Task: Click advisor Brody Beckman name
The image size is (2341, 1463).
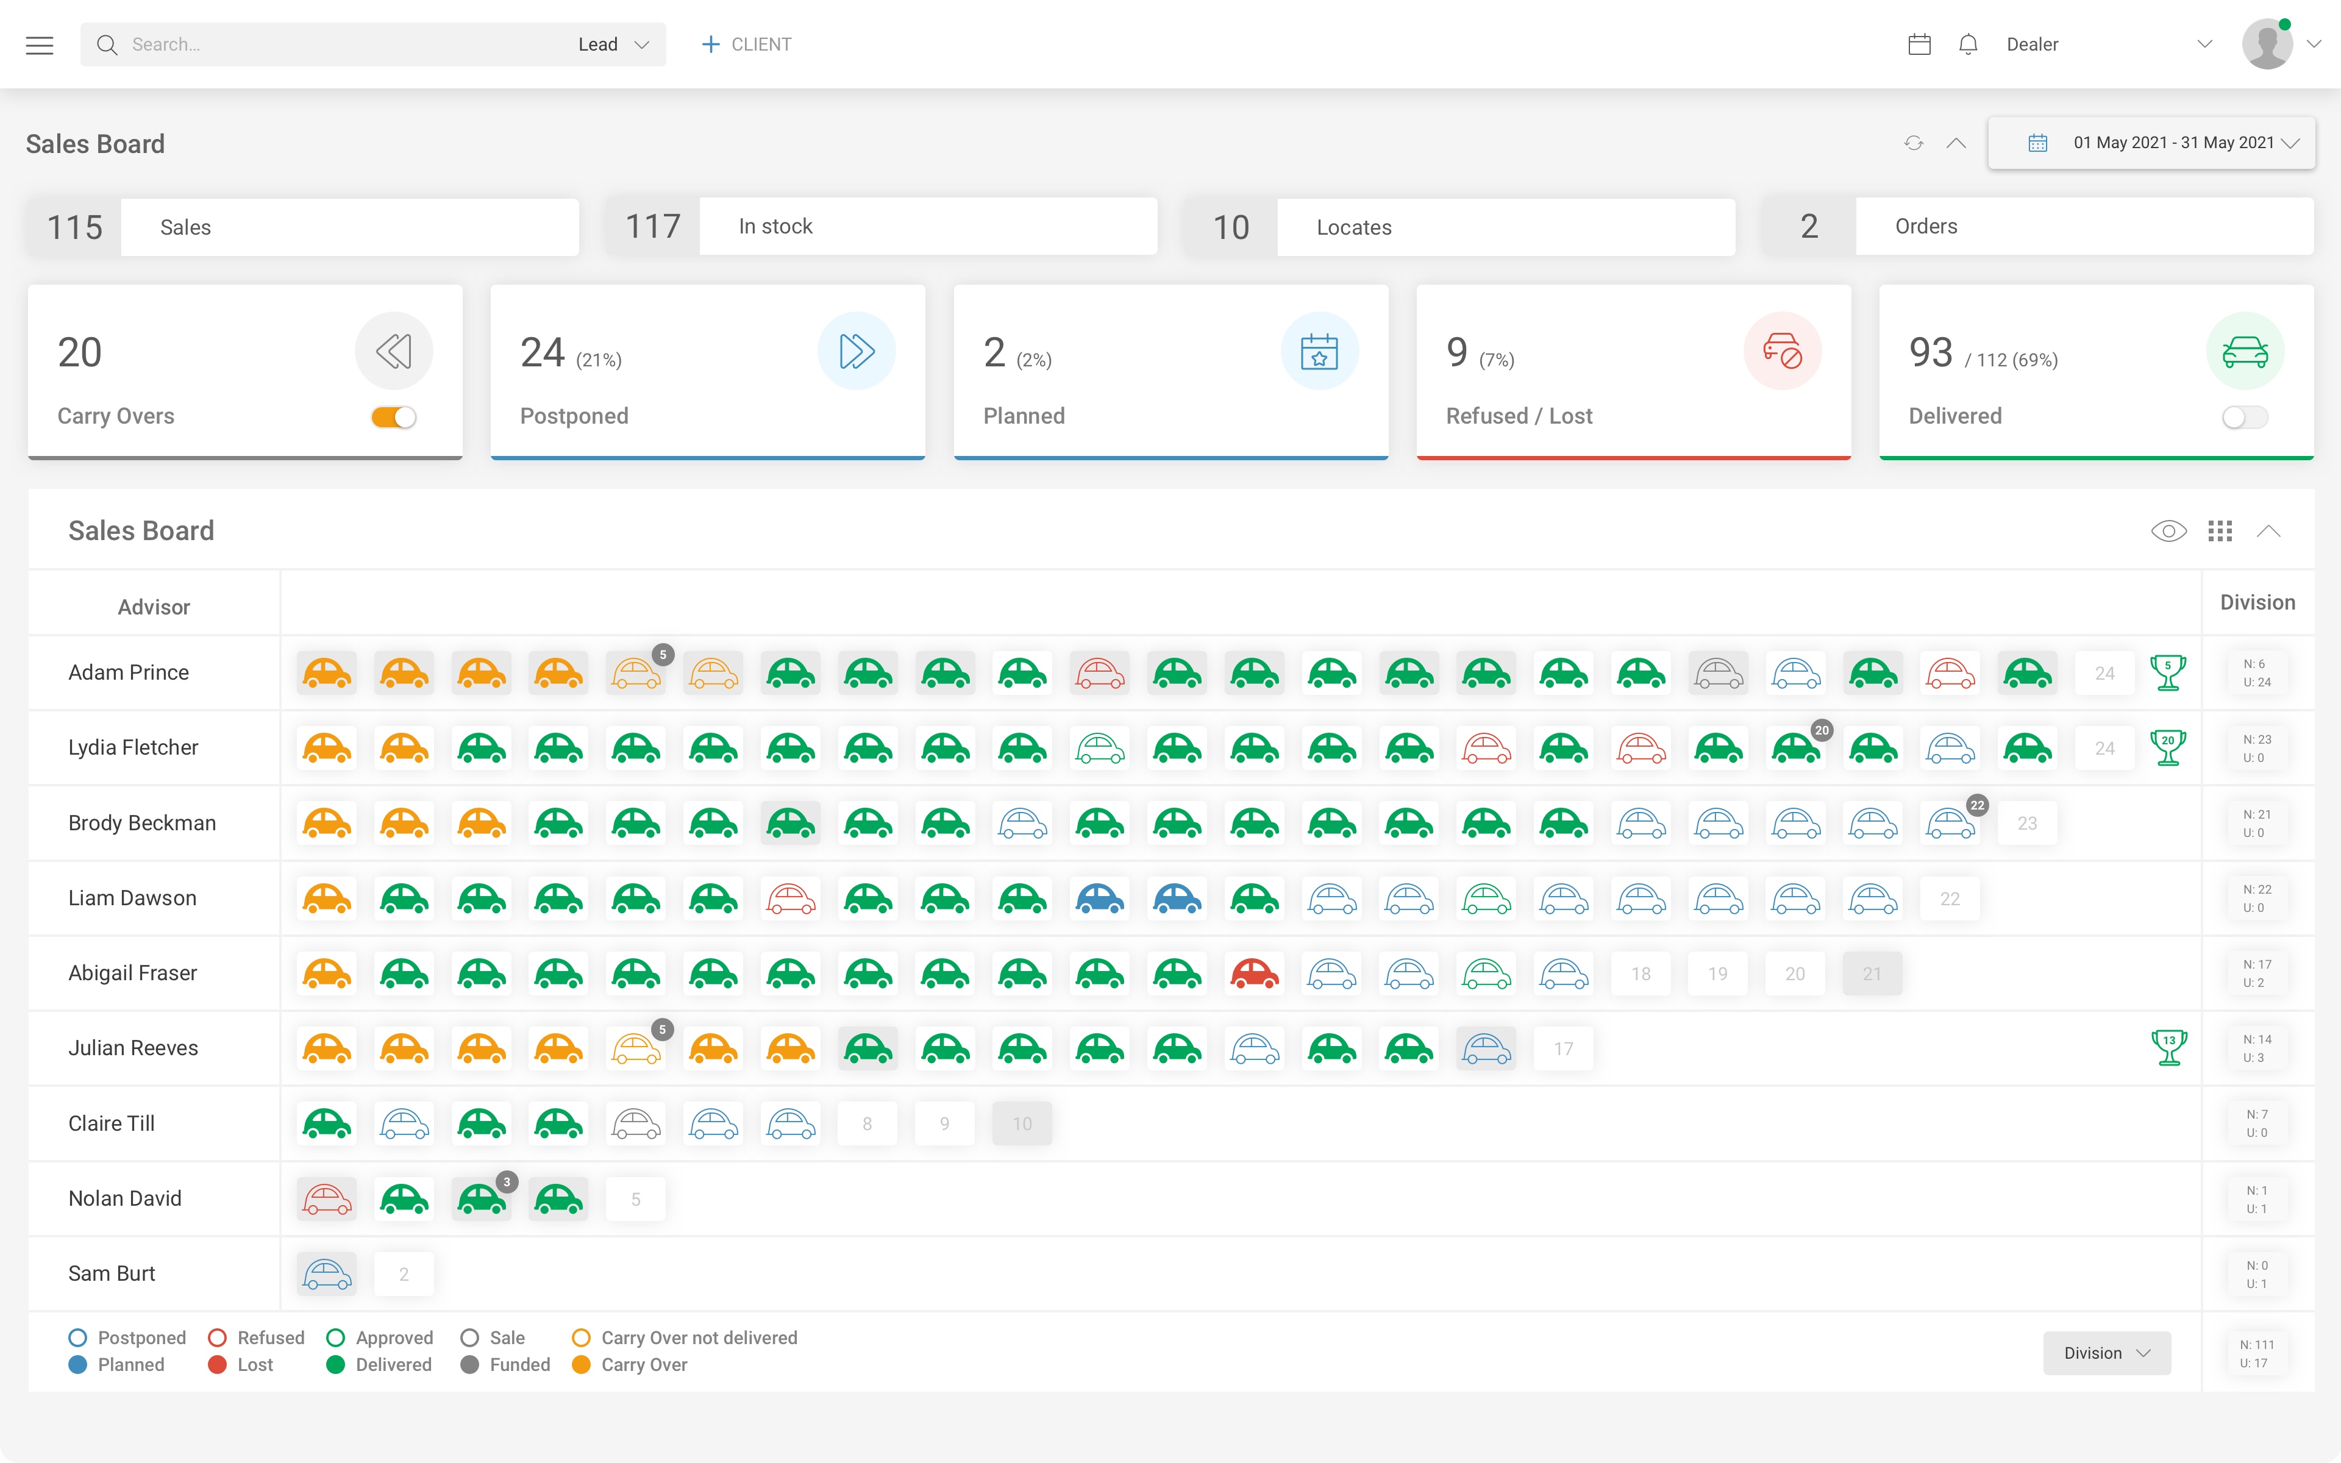Action: (142, 824)
